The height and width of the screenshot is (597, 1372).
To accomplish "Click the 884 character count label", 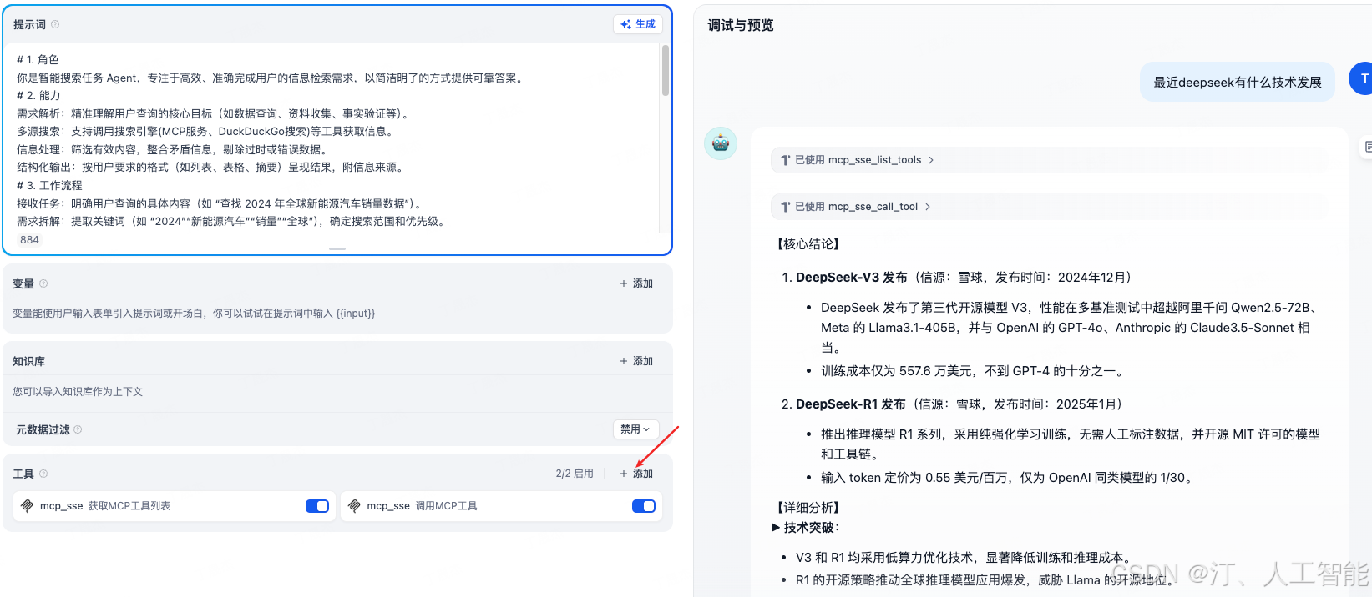I will tap(29, 240).
